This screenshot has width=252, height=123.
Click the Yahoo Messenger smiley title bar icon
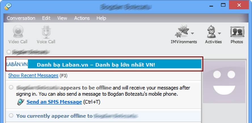8,6
